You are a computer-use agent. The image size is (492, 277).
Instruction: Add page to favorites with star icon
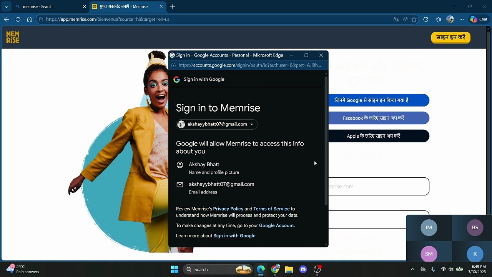(x=414, y=19)
